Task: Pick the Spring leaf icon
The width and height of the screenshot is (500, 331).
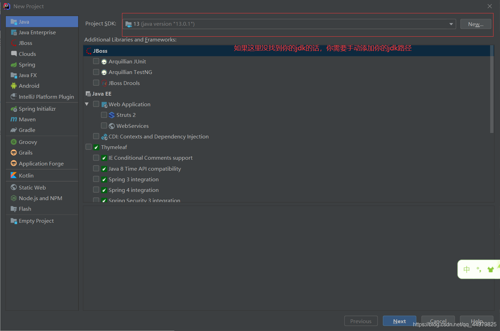Action: tap(14, 64)
